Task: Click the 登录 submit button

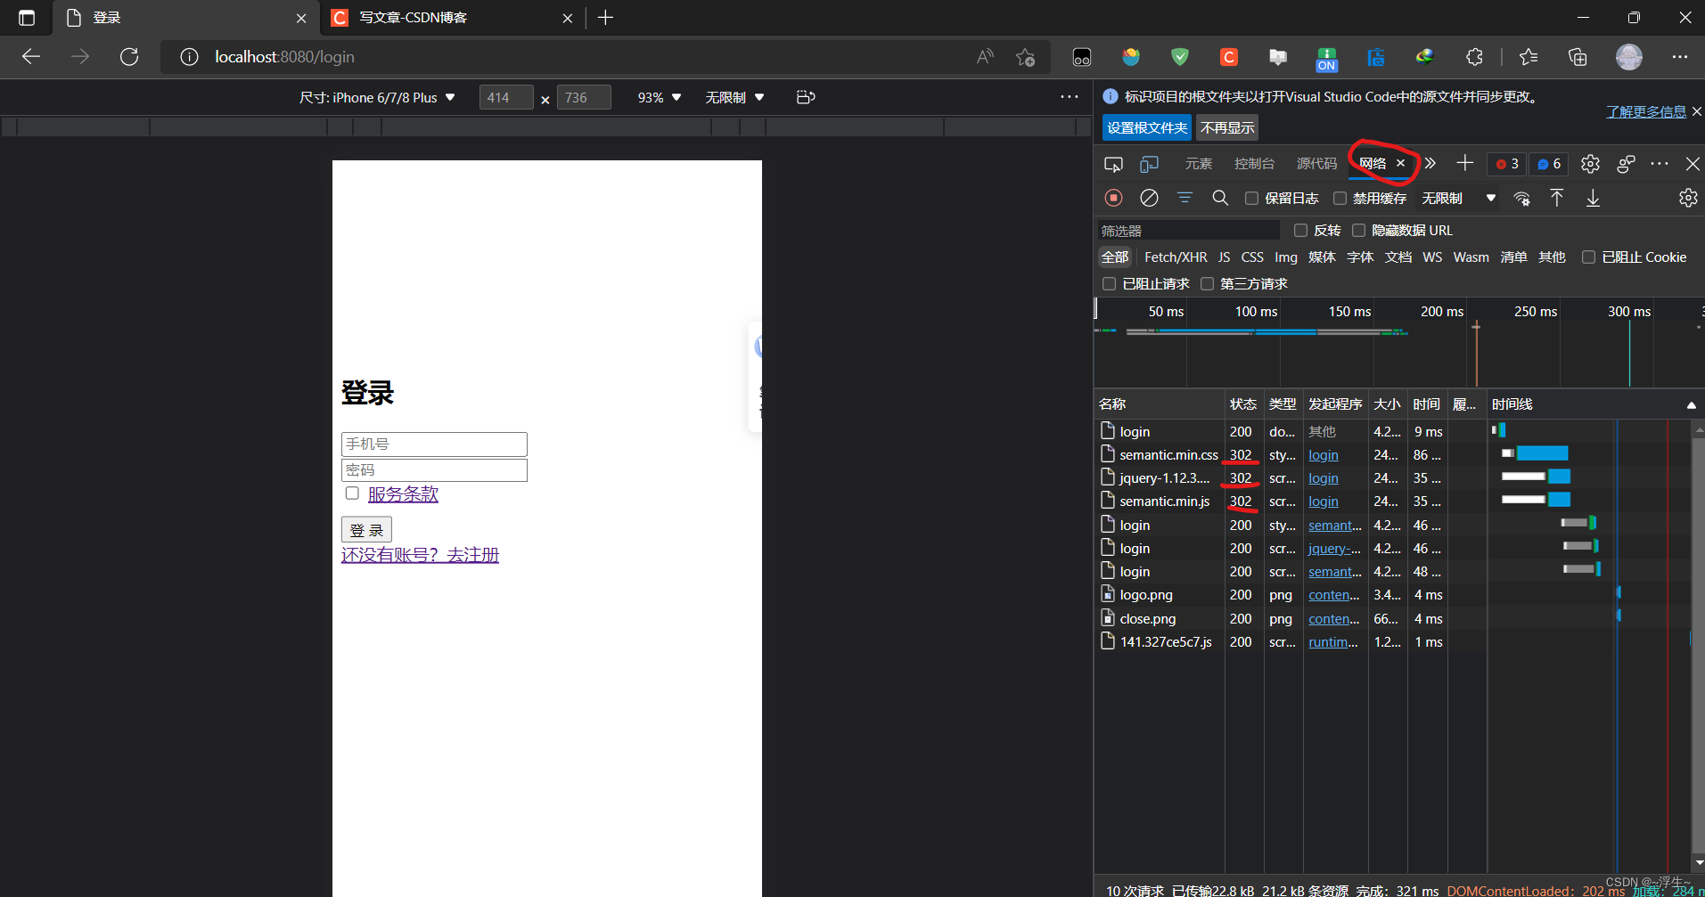Action: coord(366,530)
